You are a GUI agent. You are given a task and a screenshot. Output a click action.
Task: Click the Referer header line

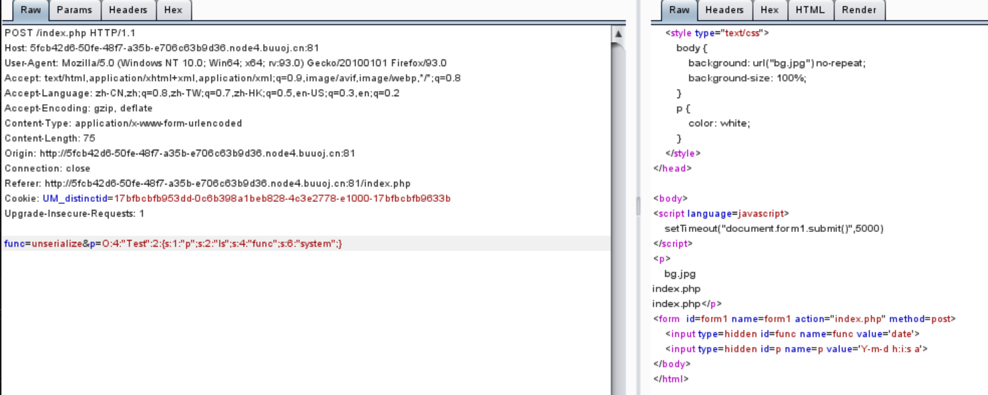(x=208, y=184)
